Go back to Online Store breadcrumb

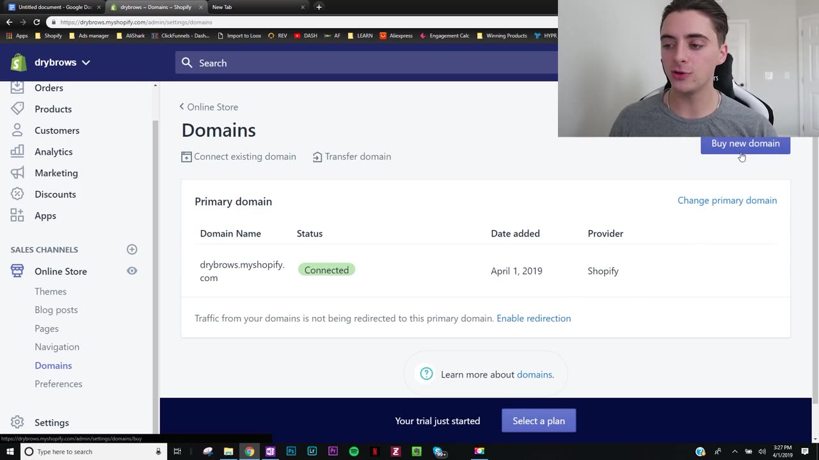pyautogui.click(x=209, y=107)
